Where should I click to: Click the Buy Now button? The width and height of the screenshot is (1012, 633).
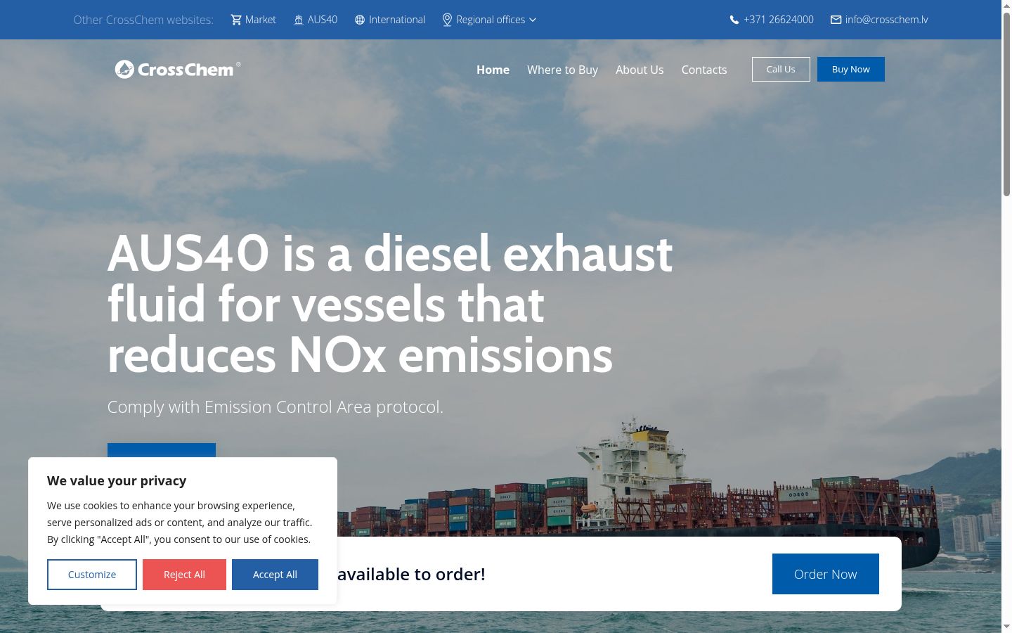(x=851, y=69)
